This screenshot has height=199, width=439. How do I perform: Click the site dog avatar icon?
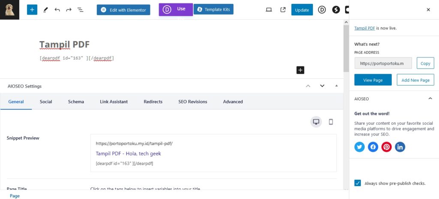(x=9, y=10)
